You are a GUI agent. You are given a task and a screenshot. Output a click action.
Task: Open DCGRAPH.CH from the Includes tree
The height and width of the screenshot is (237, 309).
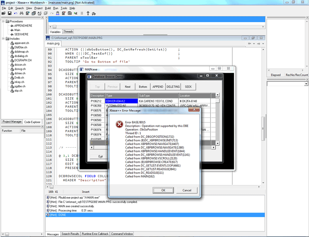click(x=23, y=60)
